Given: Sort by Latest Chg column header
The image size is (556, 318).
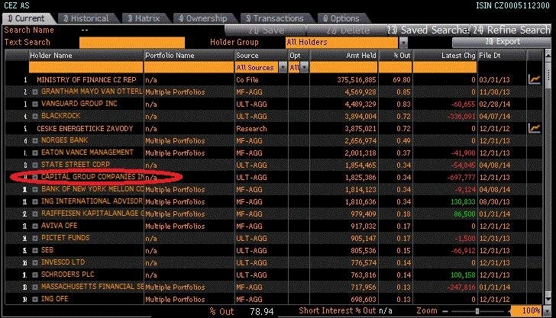Looking at the screenshot, I should [x=444, y=56].
